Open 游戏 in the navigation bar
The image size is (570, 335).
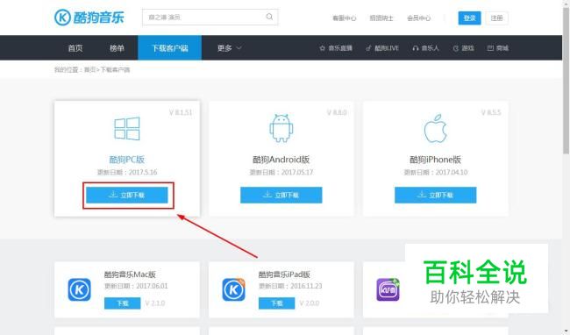click(x=464, y=48)
